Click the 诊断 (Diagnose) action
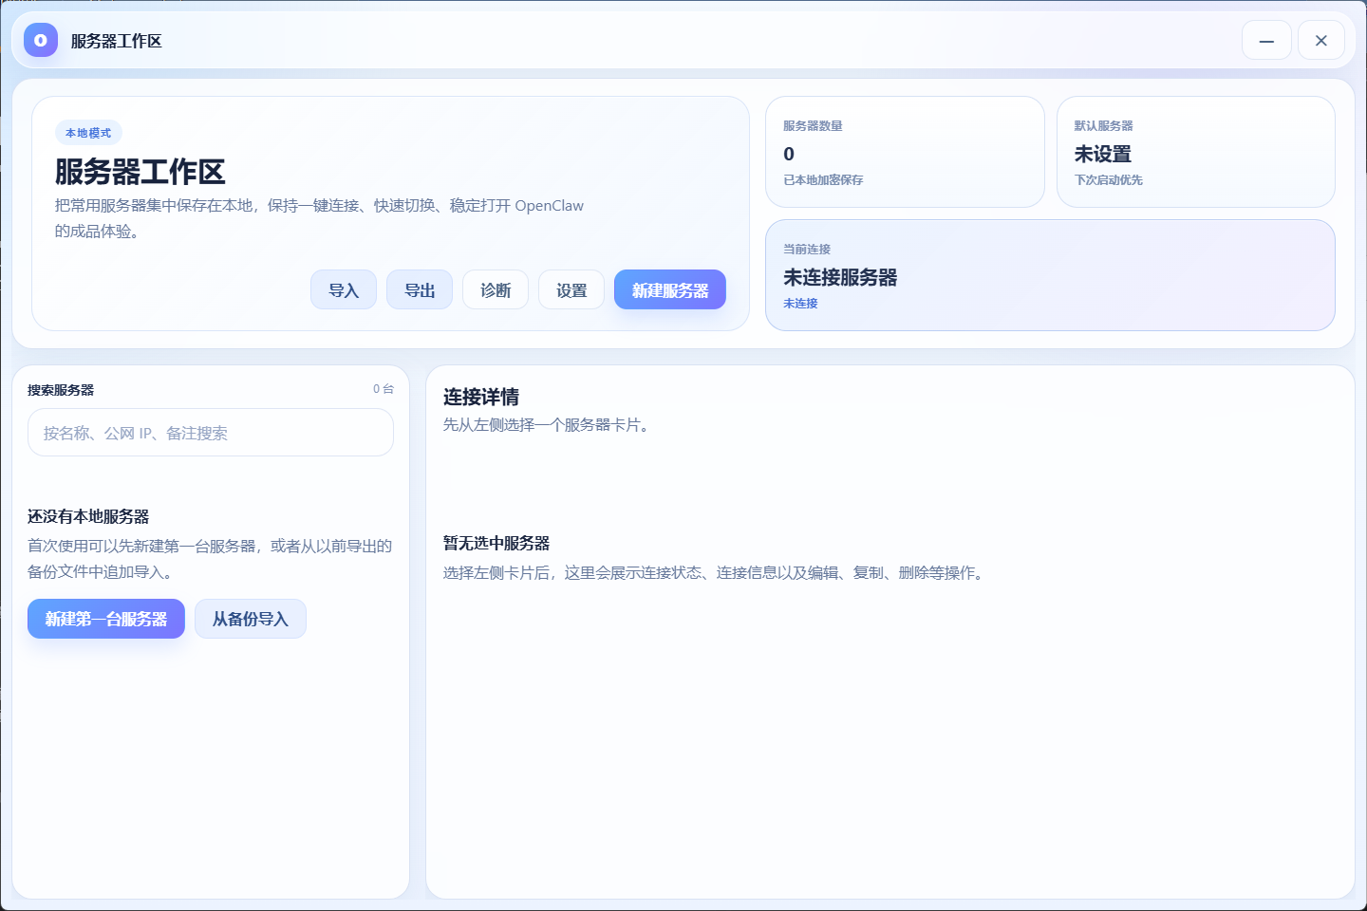 495,289
